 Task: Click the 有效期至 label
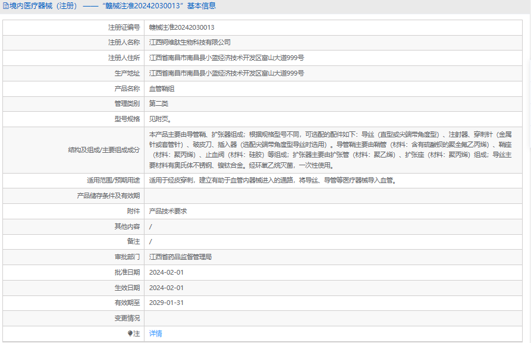127,303
